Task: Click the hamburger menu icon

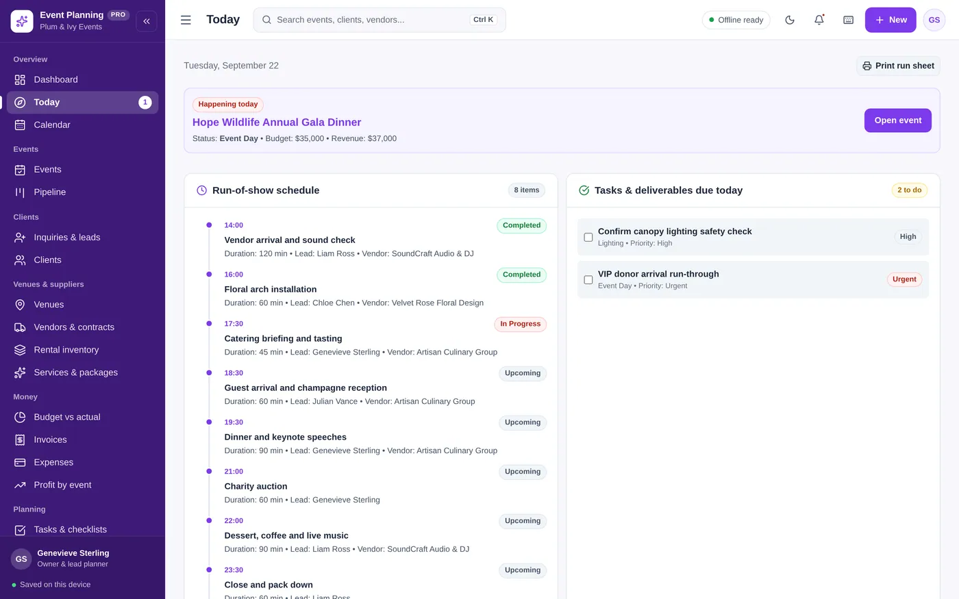Action: point(186,20)
